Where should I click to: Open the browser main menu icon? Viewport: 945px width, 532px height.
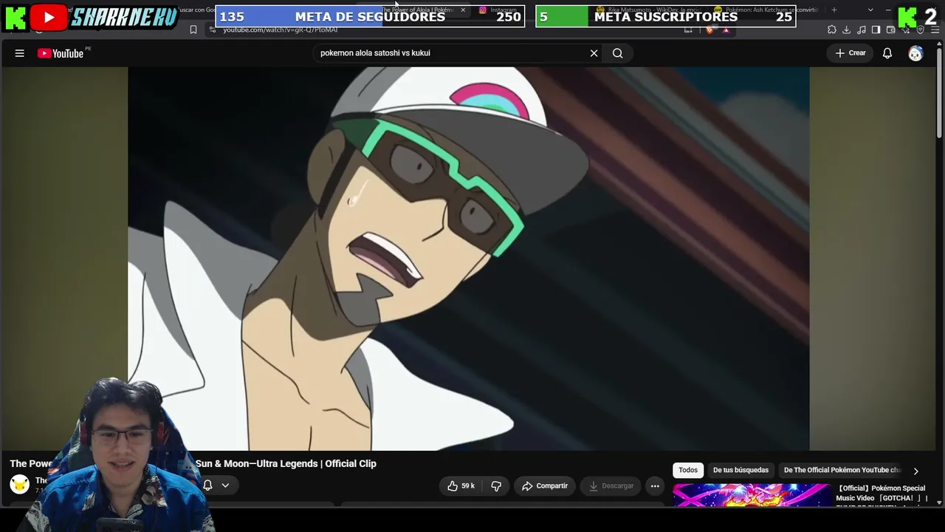[x=935, y=30]
